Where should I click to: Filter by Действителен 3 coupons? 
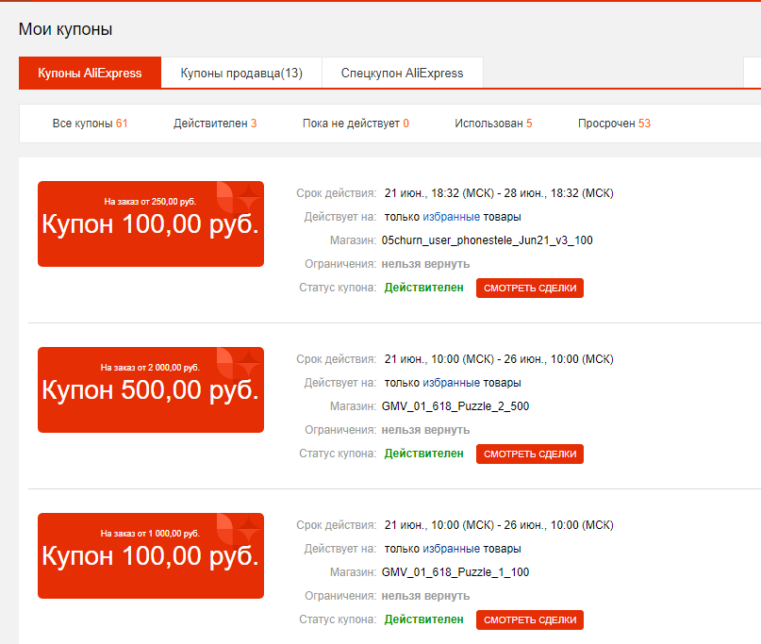pos(215,124)
